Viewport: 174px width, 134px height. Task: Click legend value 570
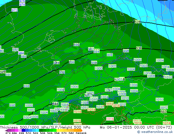pyautogui.click(x=64, y=133)
